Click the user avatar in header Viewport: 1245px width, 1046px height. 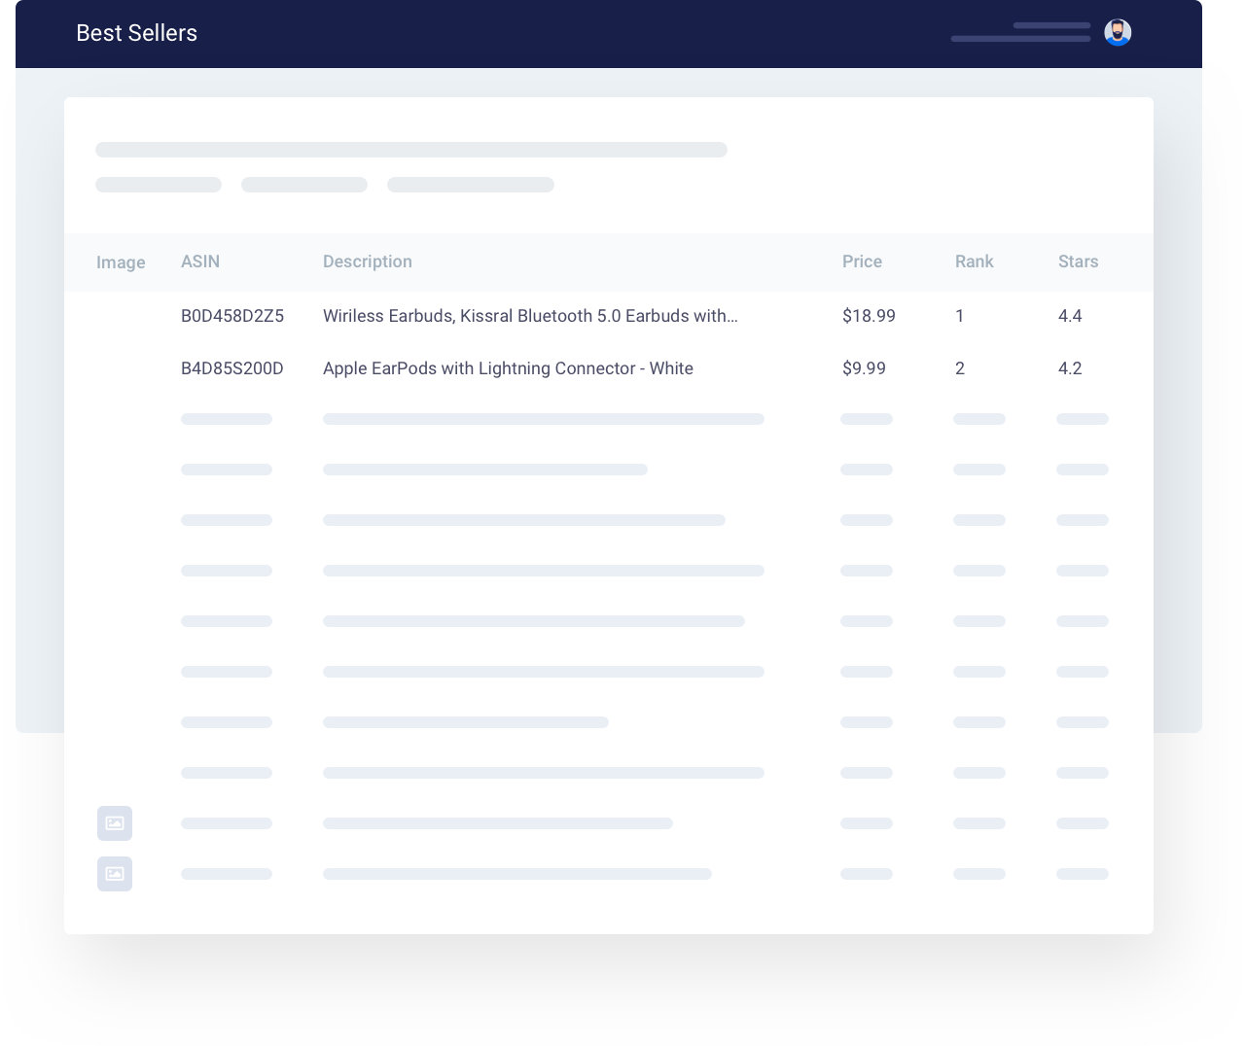[x=1118, y=32]
